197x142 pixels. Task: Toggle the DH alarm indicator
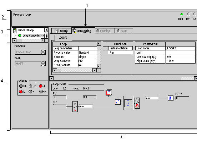(30, 86)
